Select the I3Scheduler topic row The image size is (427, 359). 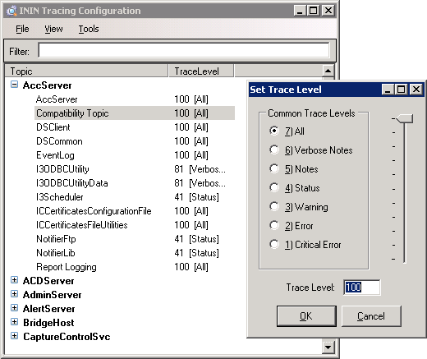point(135,197)
